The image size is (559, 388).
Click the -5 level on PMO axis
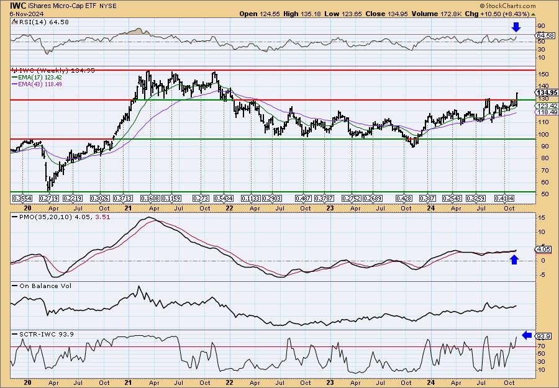541,274
